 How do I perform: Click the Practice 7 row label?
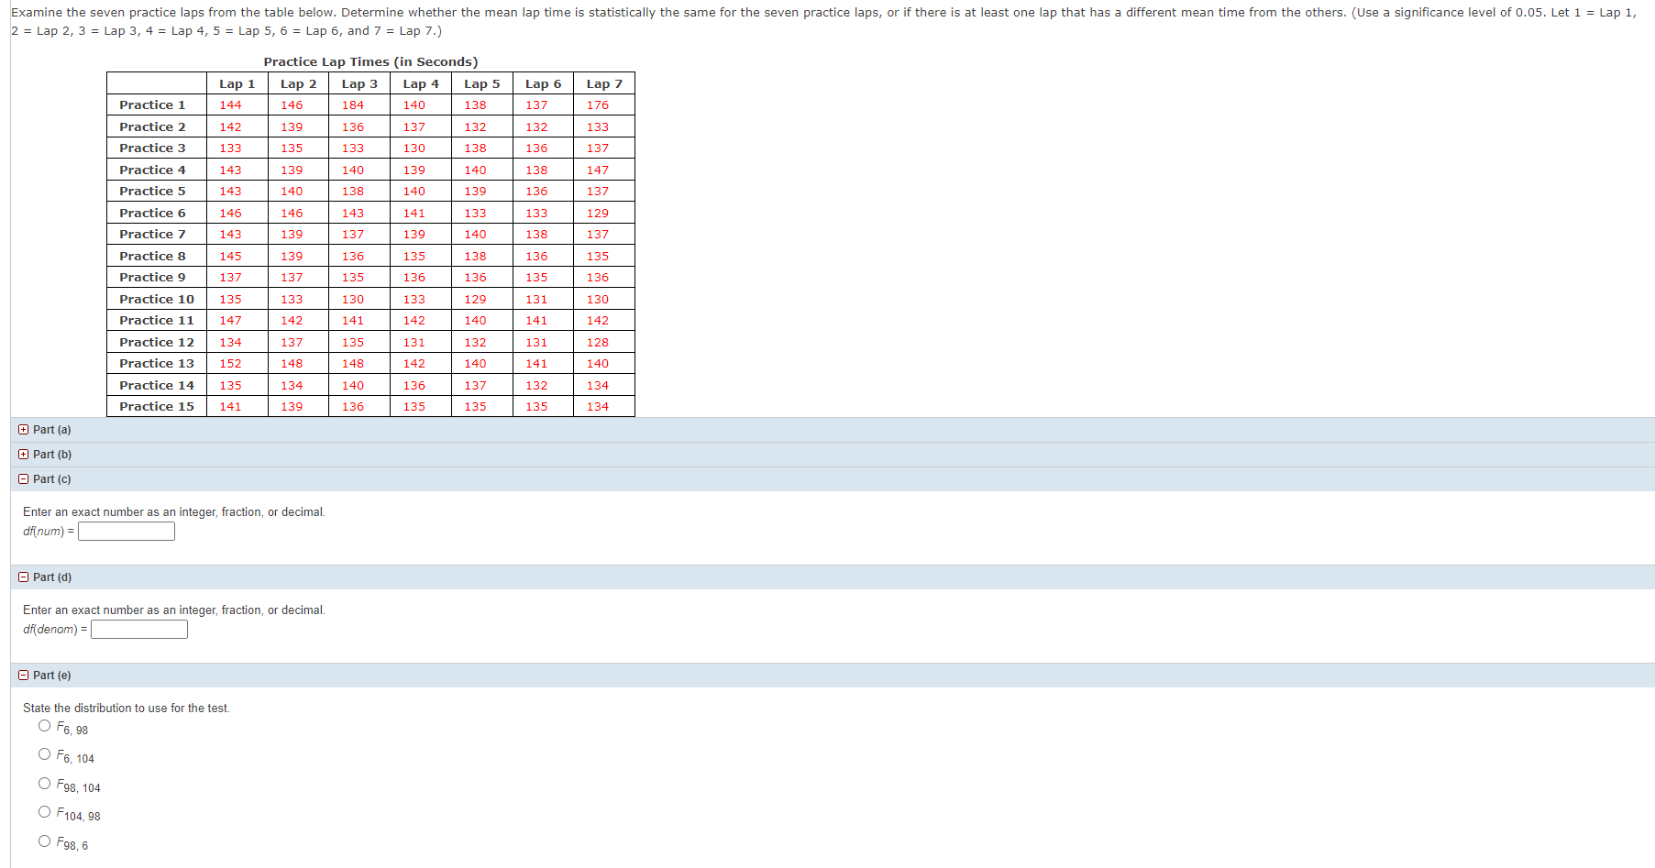coord(152,235)
